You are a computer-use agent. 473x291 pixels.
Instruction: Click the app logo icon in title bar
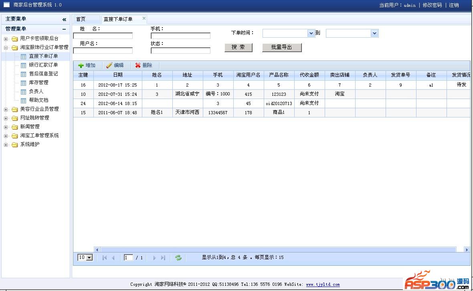point(6,5)
